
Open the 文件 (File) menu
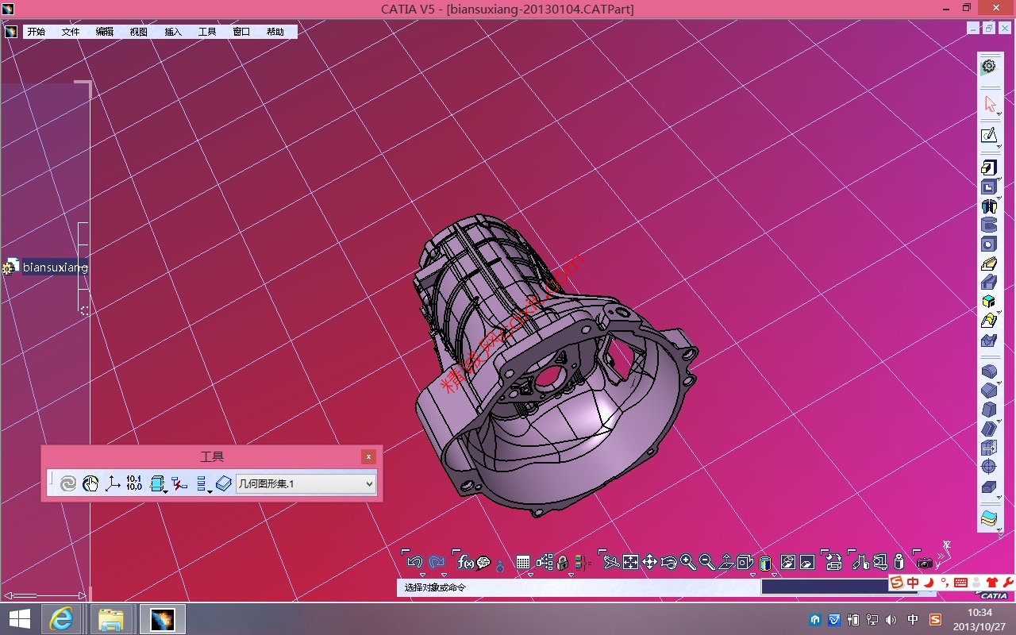tap(71, 32)
